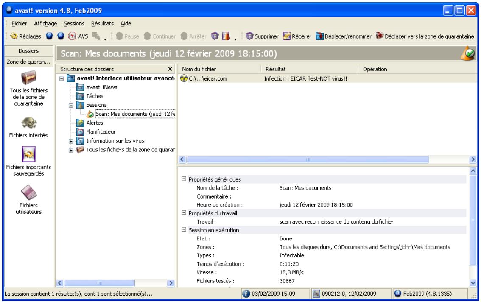The height and width of the screenshot is (302, 481).
Task: Open the Aide menu
Action: click(x=126, y=23)
